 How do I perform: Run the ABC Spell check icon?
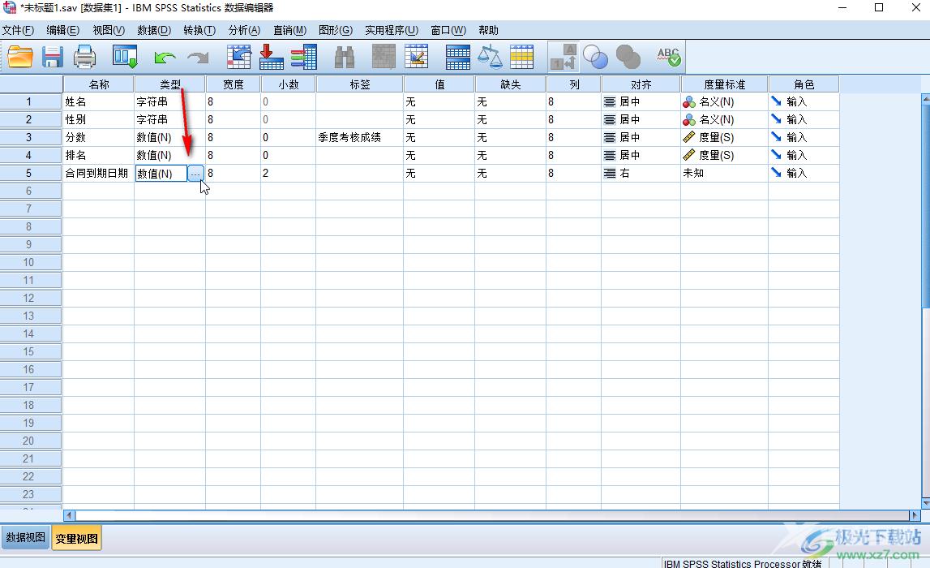(669, 57)
